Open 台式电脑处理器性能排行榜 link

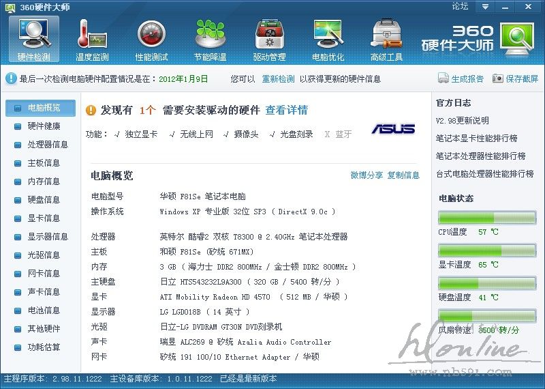coord(485,174)
